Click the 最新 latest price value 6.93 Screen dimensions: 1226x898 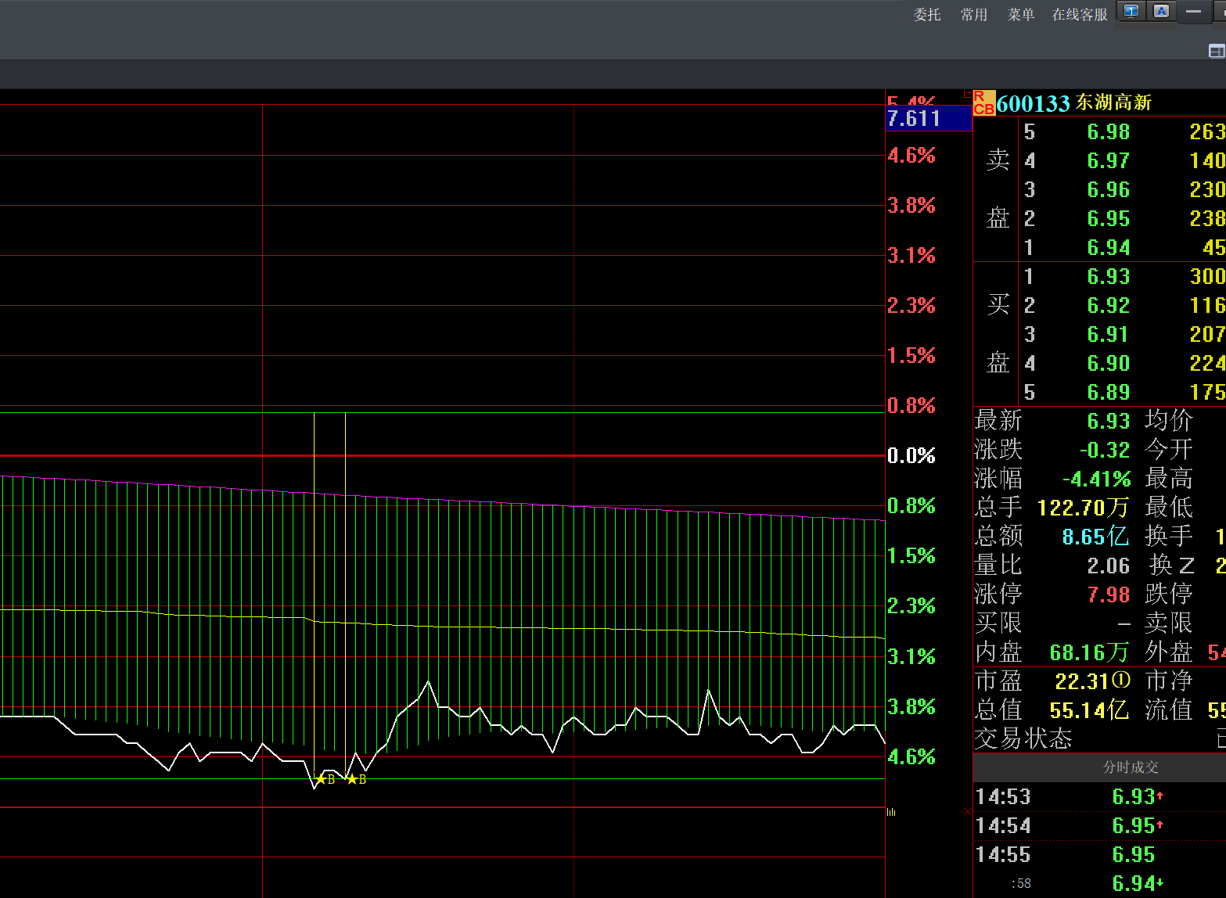pos(1109,422)
